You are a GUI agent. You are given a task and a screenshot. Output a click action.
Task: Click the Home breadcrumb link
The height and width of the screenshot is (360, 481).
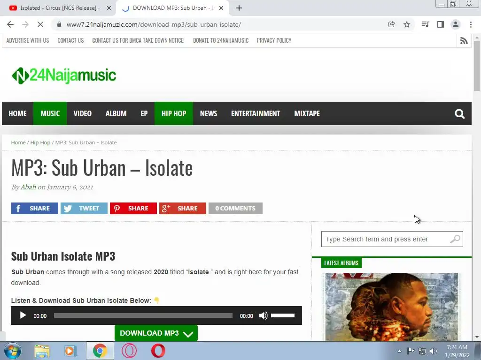point(18,142)
